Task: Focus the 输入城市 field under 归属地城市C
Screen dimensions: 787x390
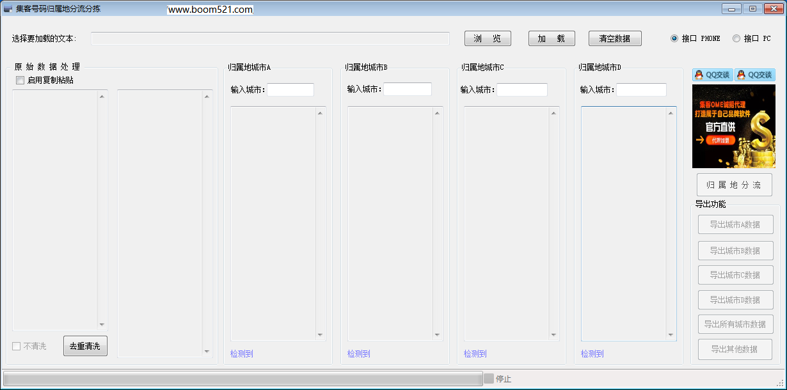Action: (x=522, y=90)
